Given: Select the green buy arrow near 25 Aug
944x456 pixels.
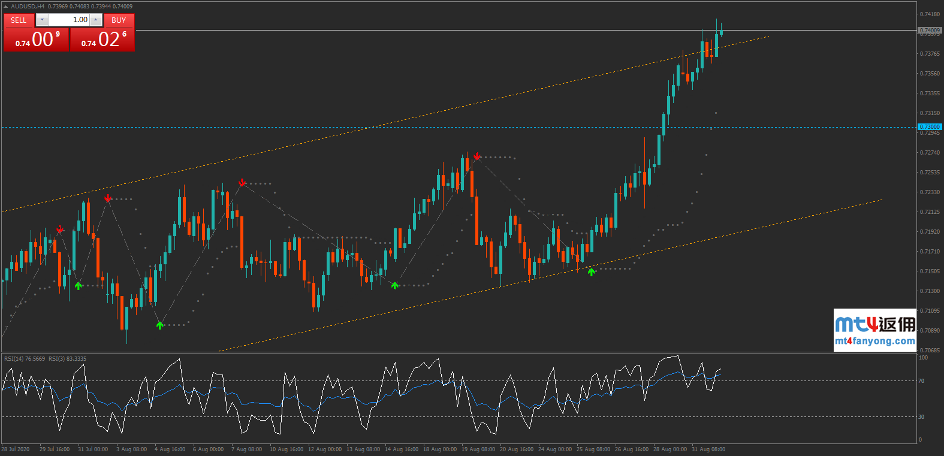Looking at the screenshot, I should pyautogui.click(x=592, y=272).
